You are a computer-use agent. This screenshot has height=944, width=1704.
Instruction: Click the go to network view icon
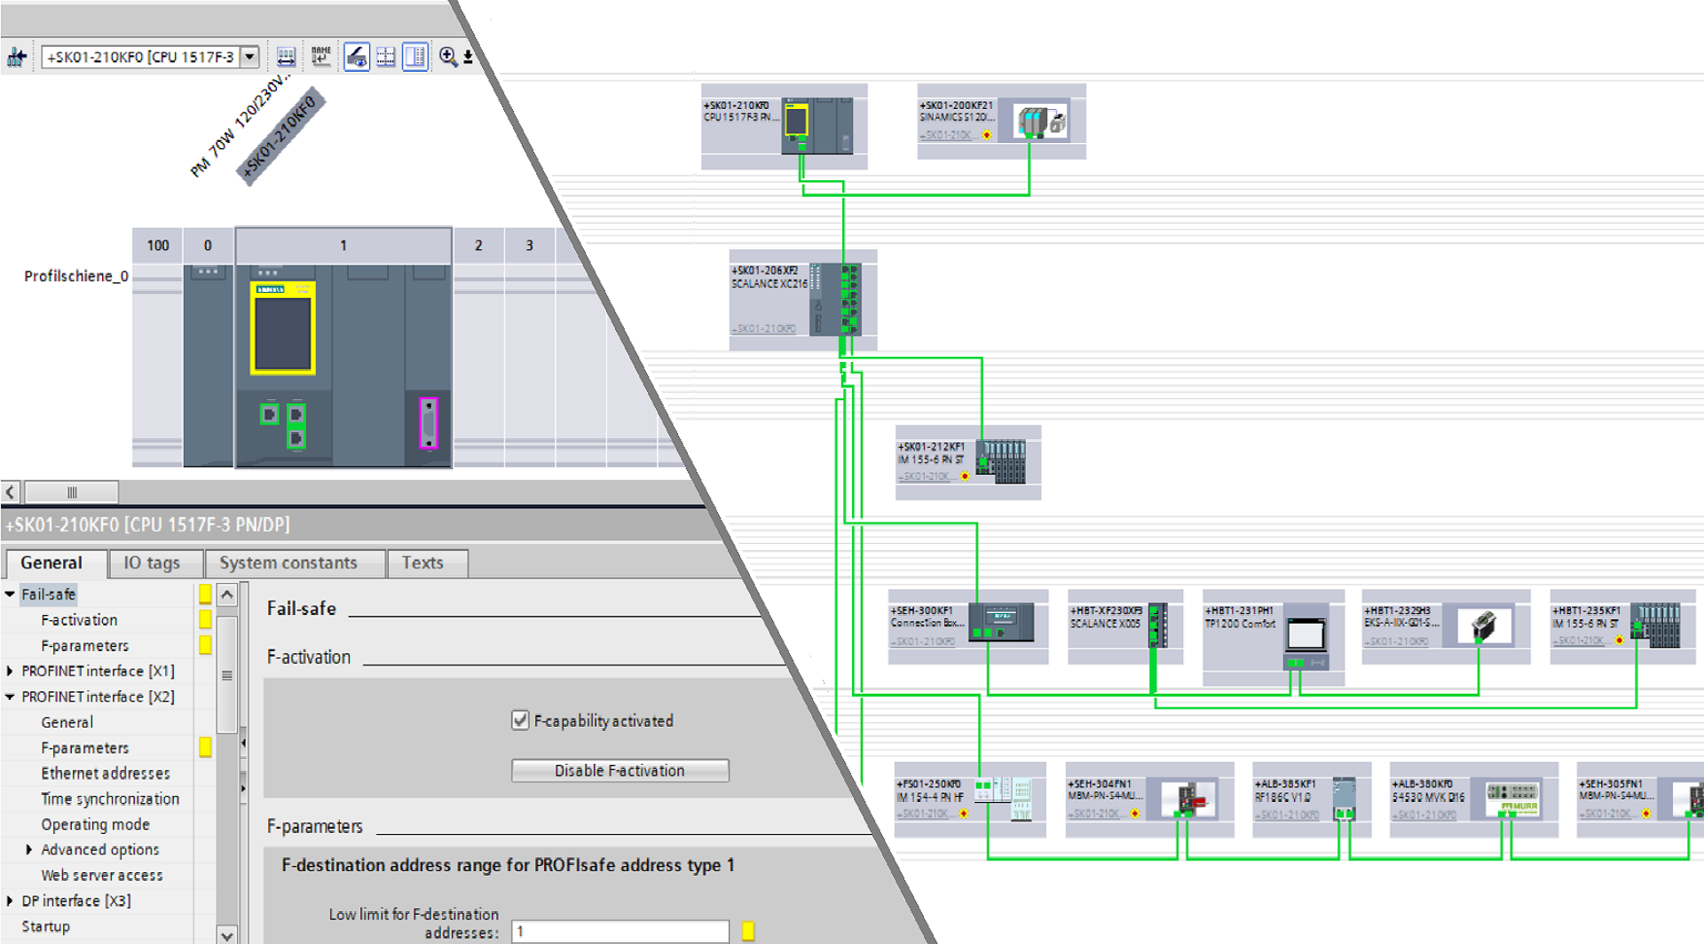17,58
